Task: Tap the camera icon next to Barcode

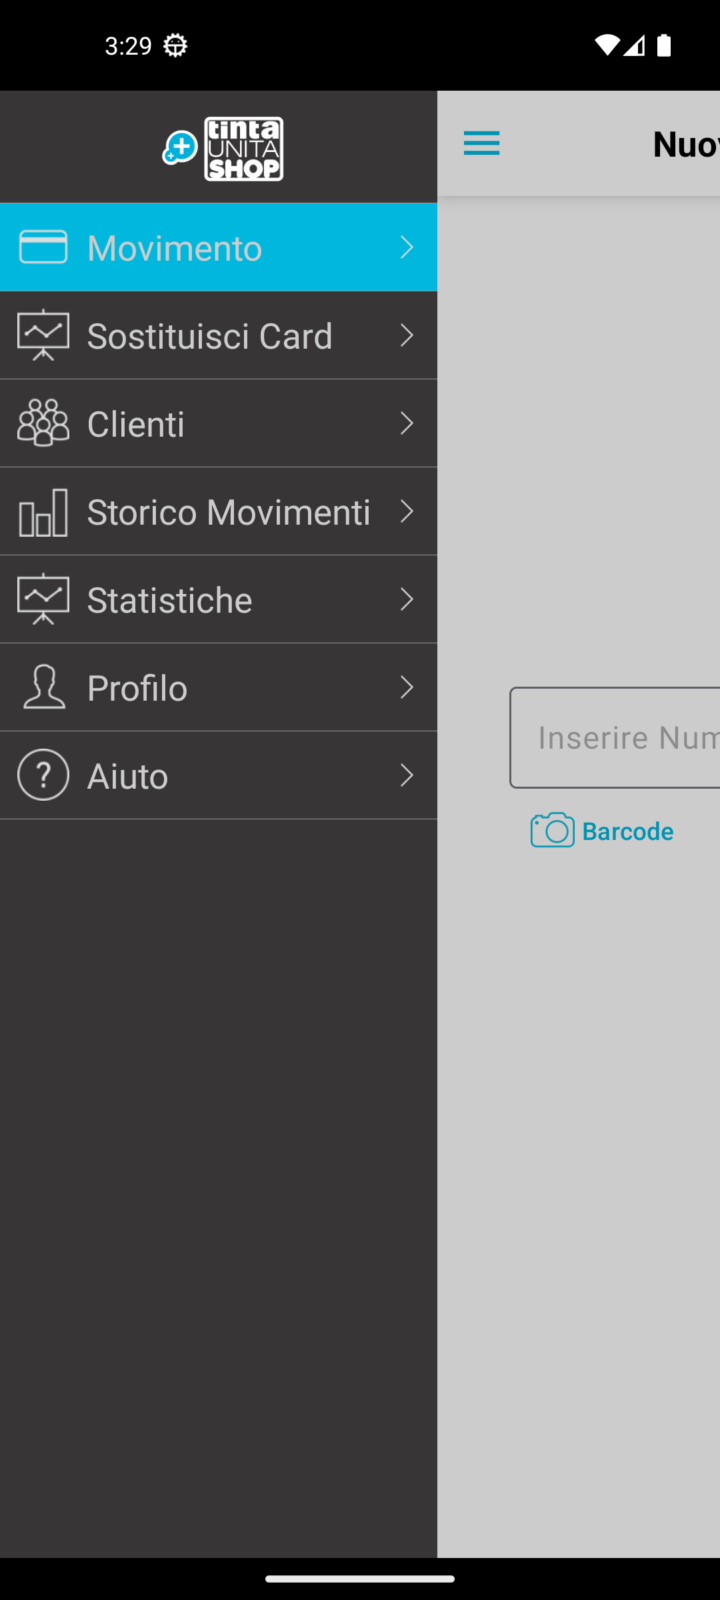Action: 552,831
